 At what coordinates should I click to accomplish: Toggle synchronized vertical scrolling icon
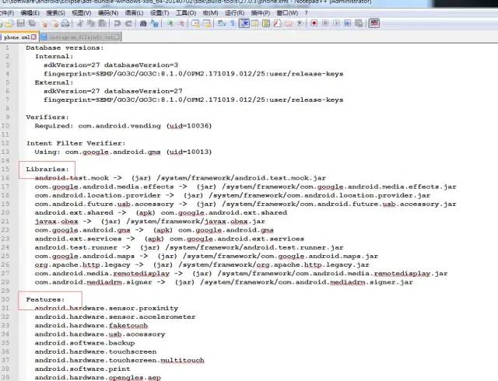pyautogui.click(x=195, y=23)
